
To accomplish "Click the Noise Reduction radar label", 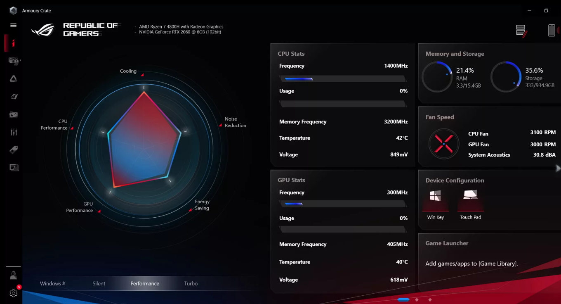I will [x=236, y=122].
